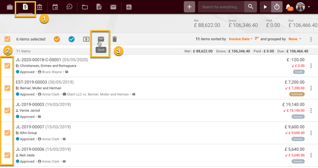This screenshot has height=168, width=318.
Task: Open three-dot menu for JL-2019-00003
Action: click(311, 111)
